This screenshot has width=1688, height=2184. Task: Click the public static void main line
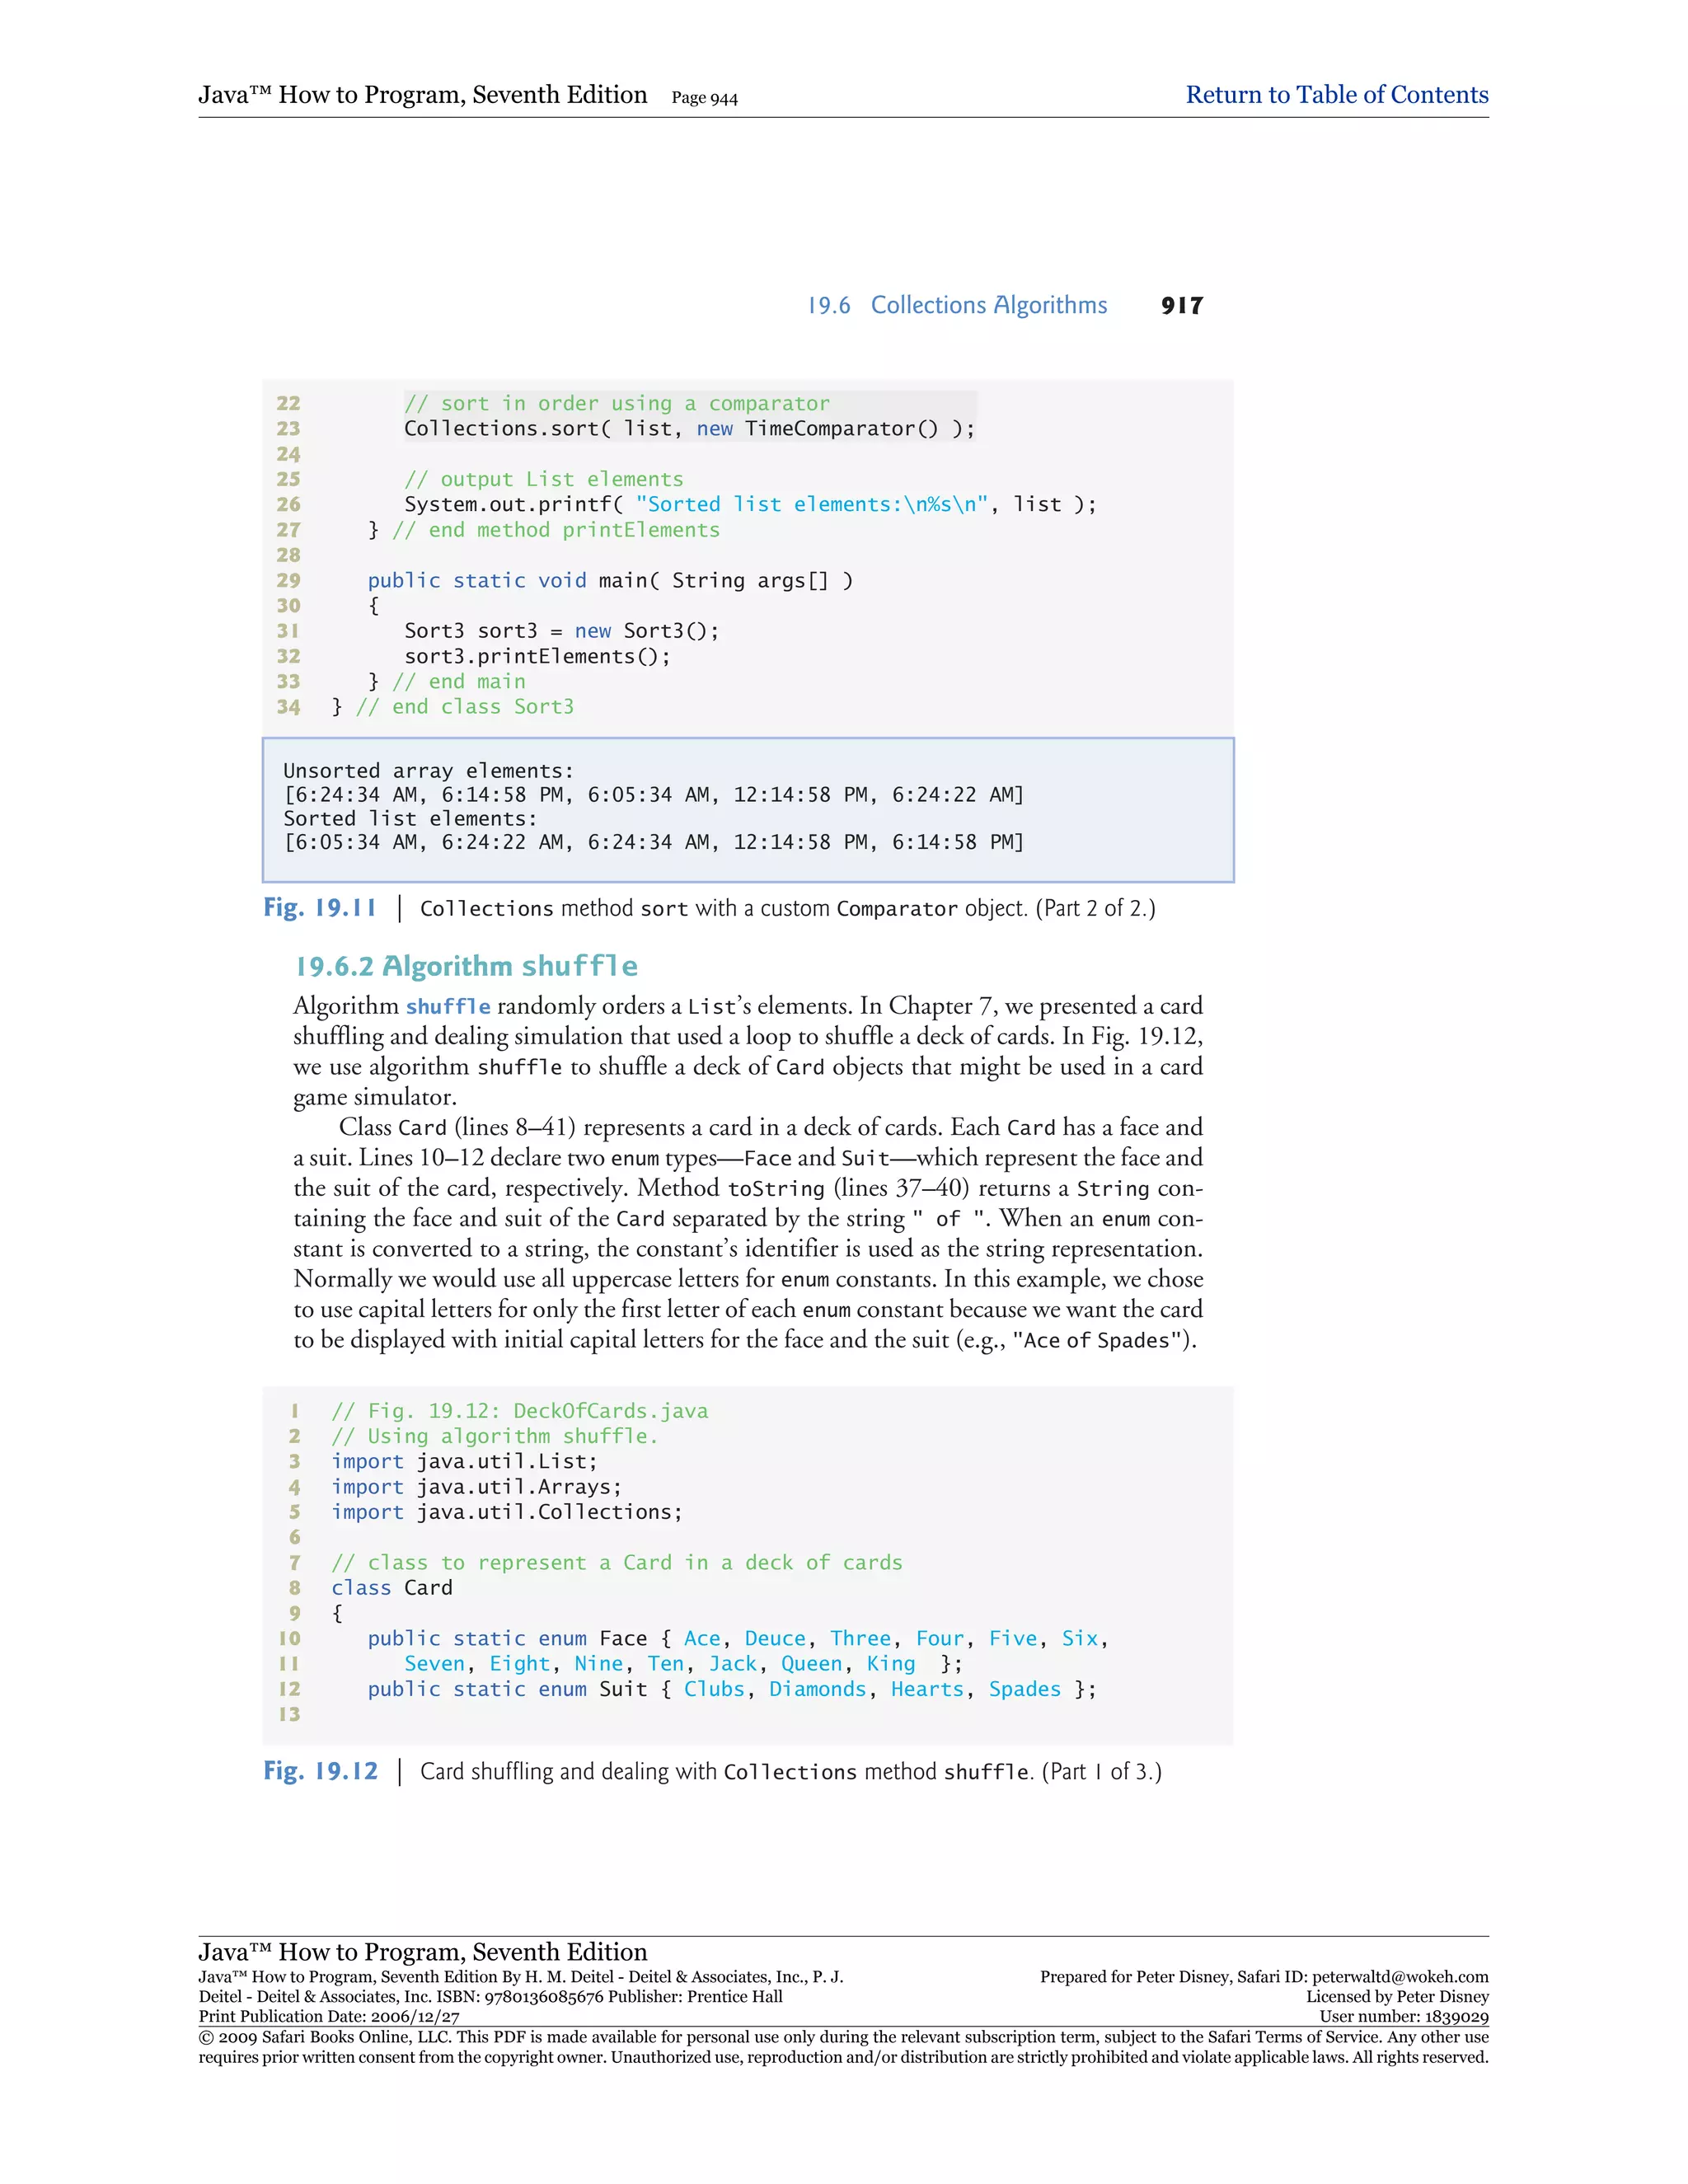609,581
